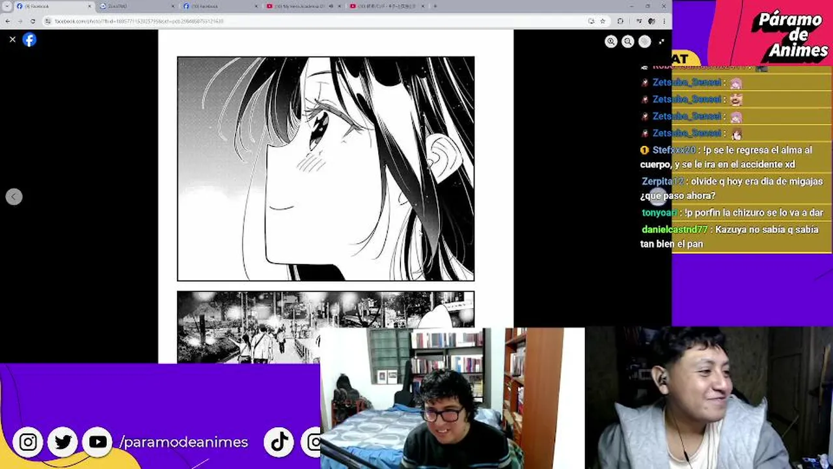This screenshot has height=469, width=833.
Task: Close the My Hero Academia tab
Action: (x=339, y=6)
